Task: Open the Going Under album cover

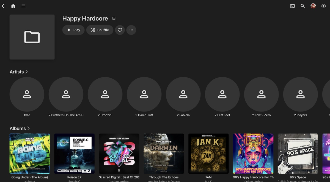Action: tap(30, 153)
